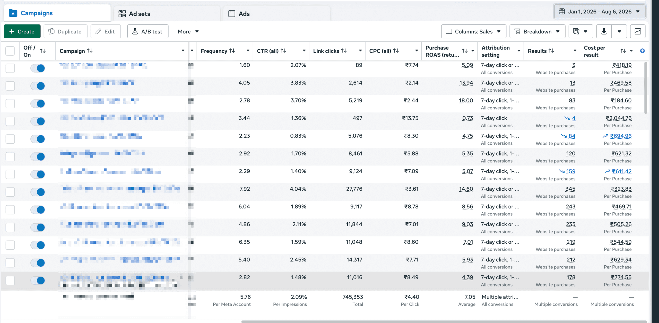Viewport: 659px width, 323px height.
Task: Switch to the Campaigns tab
Action: 57,13
